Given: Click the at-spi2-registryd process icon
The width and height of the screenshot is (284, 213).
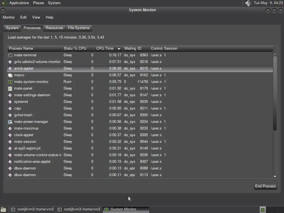Looking at the screenshot, I should [x=10, y=149].
